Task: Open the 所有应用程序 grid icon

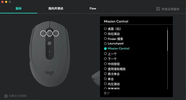Action: [x=158, y=9]
